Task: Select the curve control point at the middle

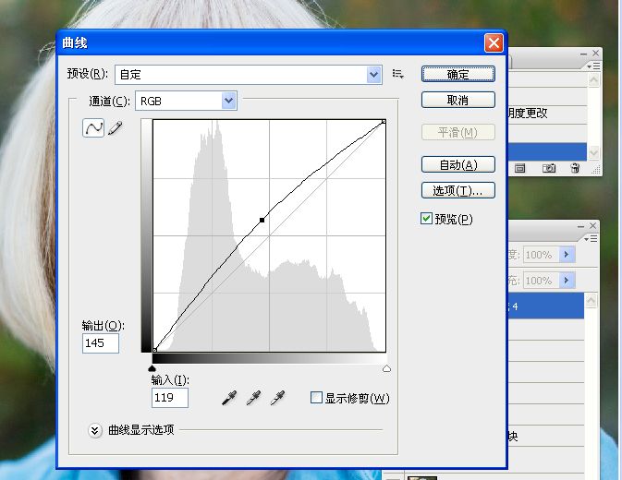Action: click(262, 220)
